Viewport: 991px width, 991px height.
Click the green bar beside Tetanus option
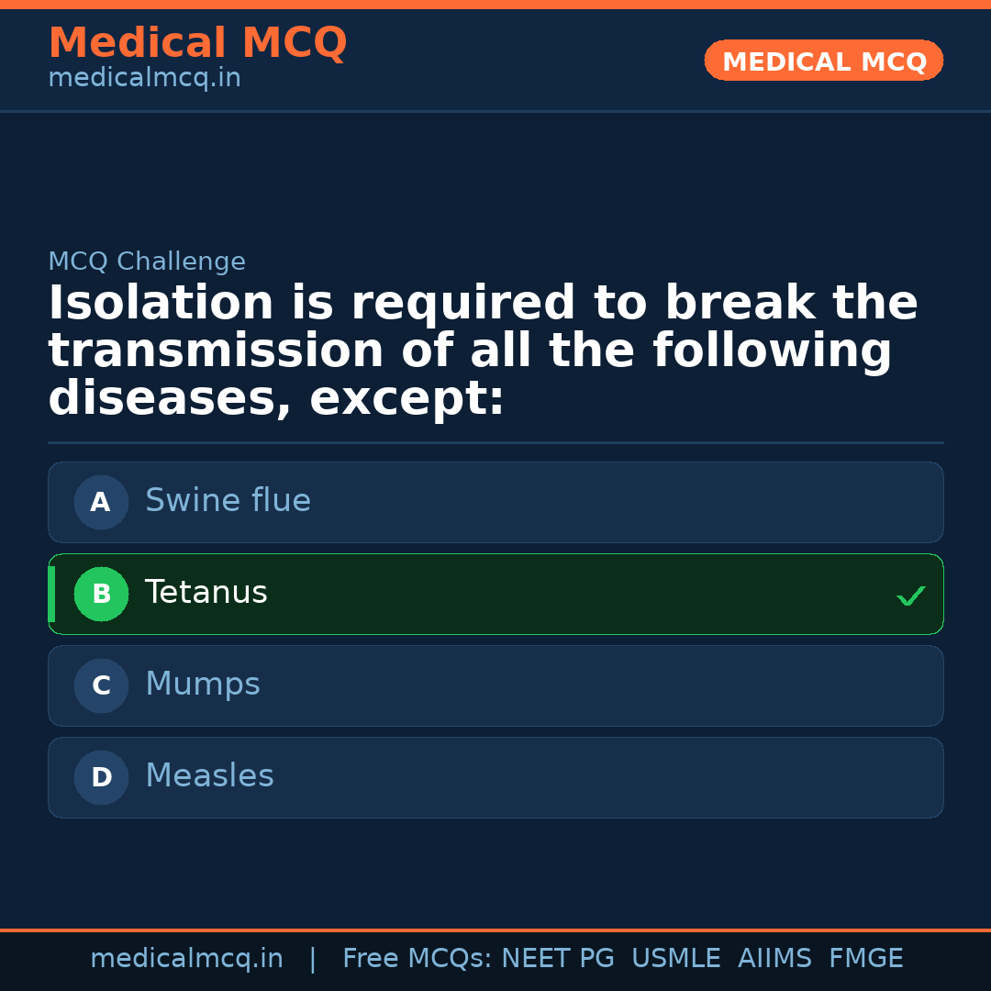(x=51, y=594)
